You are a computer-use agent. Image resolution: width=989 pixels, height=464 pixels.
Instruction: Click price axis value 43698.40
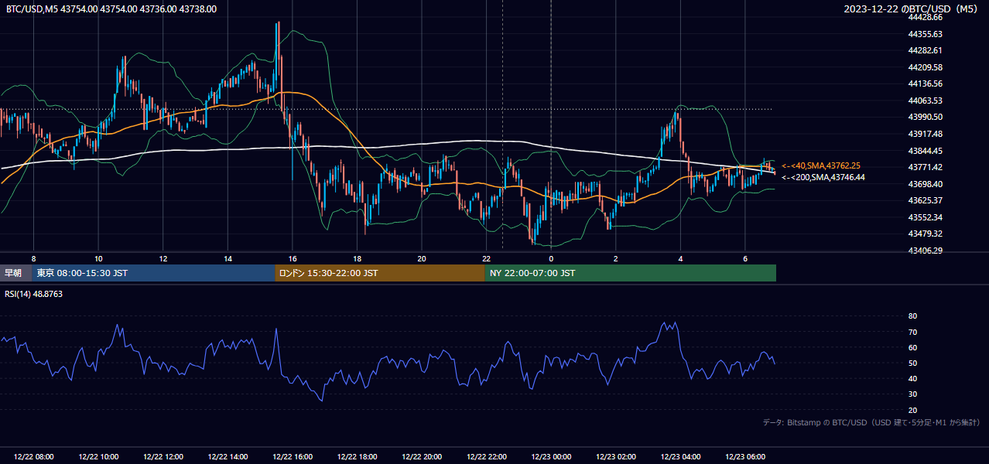point(925,184)
